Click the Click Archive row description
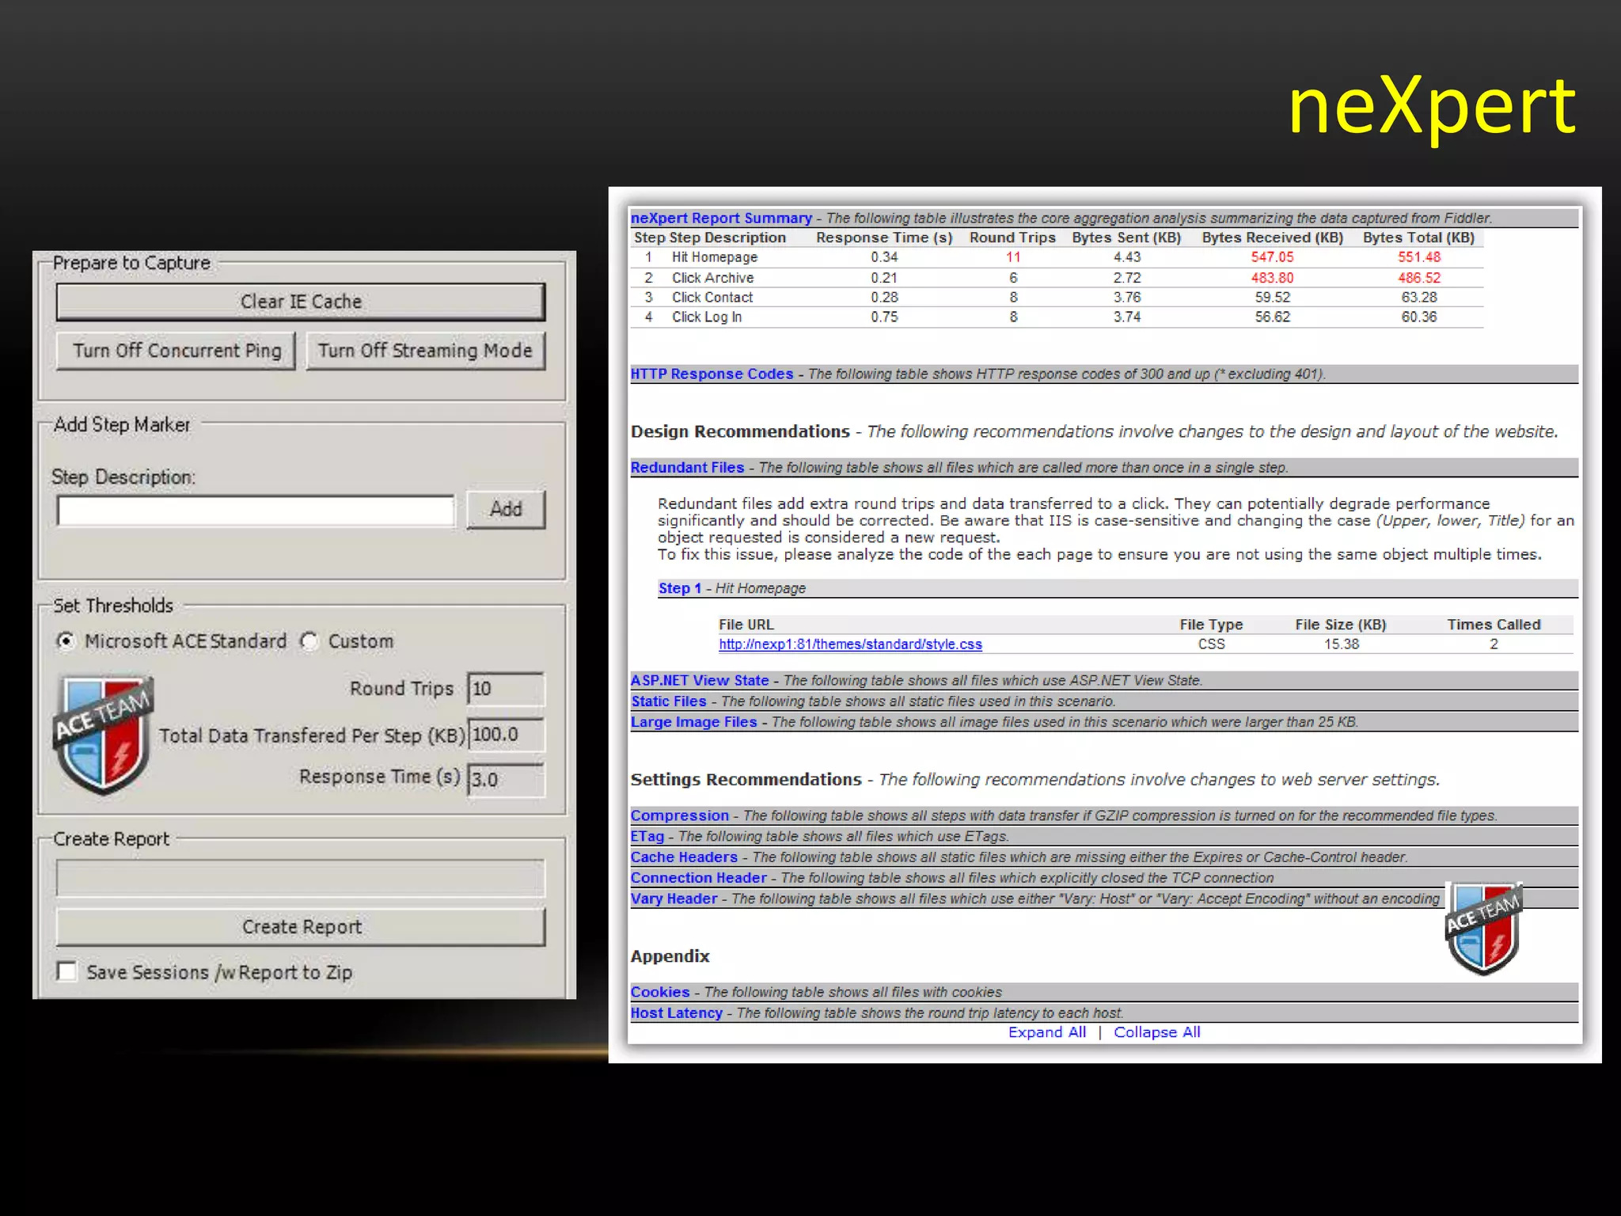1621x1216 pixels. coord(712,278)
